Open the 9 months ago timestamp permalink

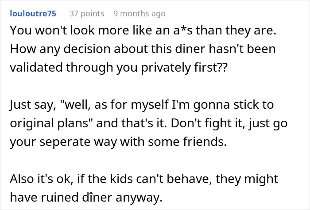139,14
